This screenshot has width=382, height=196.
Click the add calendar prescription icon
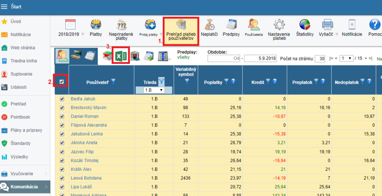[x=148, y=56]
